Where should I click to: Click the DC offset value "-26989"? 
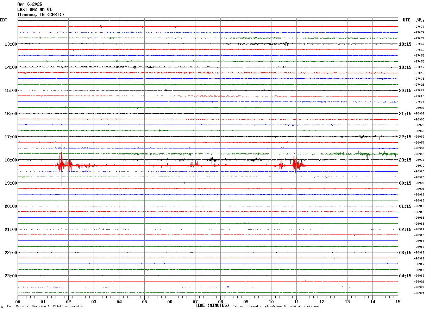(419, 114)
